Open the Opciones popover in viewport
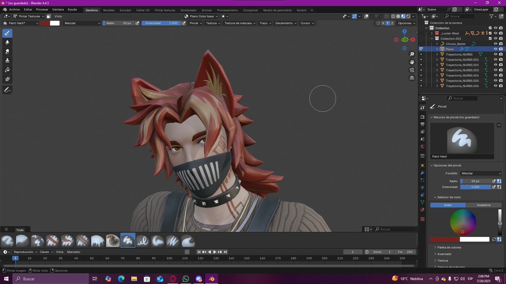 406,23
